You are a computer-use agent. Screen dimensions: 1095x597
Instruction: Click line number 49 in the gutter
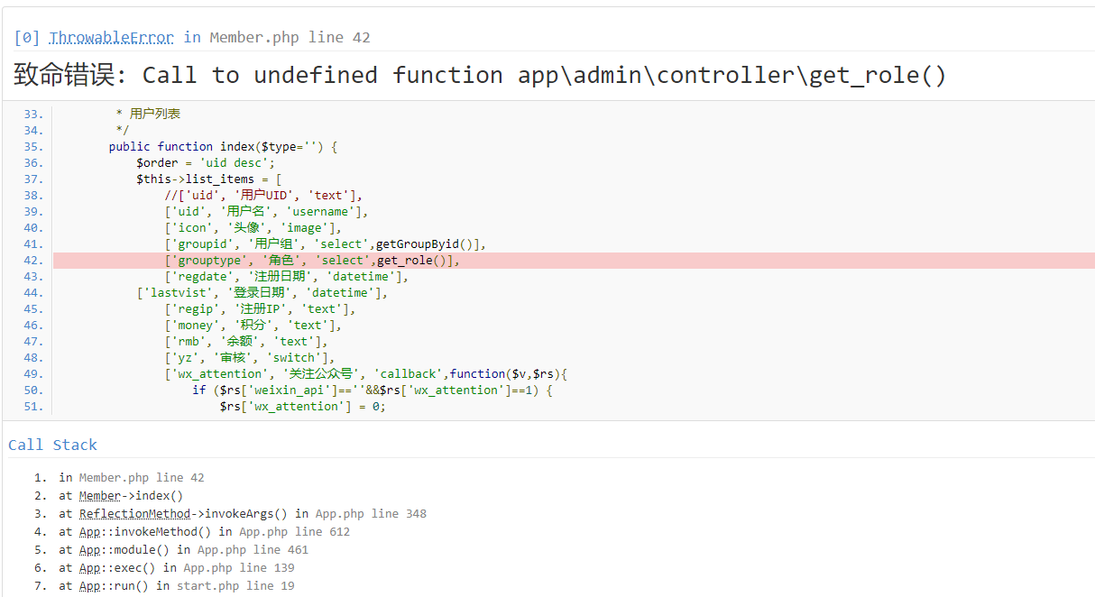click(x=32, y=374)
